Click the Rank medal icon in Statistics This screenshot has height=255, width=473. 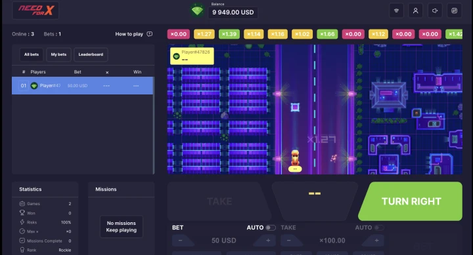[22, 250]
